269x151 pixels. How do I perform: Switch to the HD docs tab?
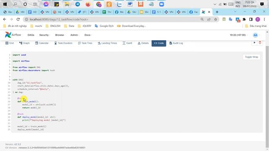click(x=32, y=12)
